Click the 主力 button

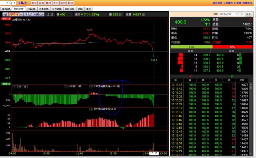pyautogui.click(x=56, y=3)
